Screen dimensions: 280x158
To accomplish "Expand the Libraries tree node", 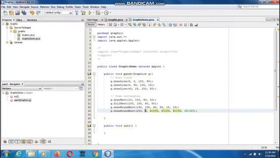I will pyautogui.click(x=7, y=43).
